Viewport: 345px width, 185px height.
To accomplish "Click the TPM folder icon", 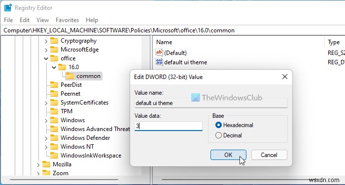I will [x=54, y=111].
